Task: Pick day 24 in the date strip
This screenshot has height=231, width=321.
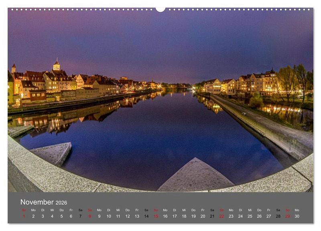Action: pyautogui.click(x=240, y=216)
